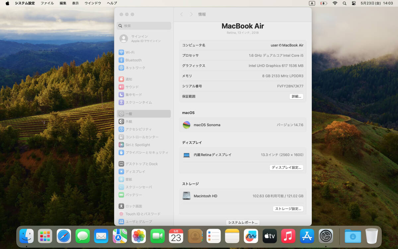
Task: Click ディスプレイ設定... button
Action: click(286, 168)
